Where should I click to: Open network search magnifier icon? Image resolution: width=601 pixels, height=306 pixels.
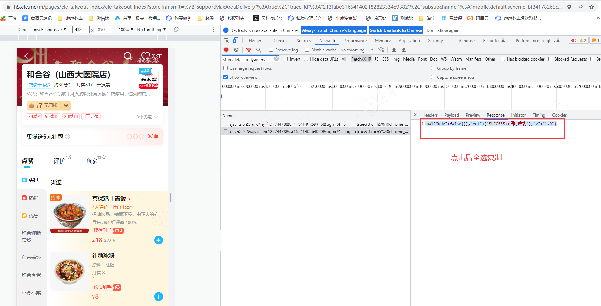258,50
